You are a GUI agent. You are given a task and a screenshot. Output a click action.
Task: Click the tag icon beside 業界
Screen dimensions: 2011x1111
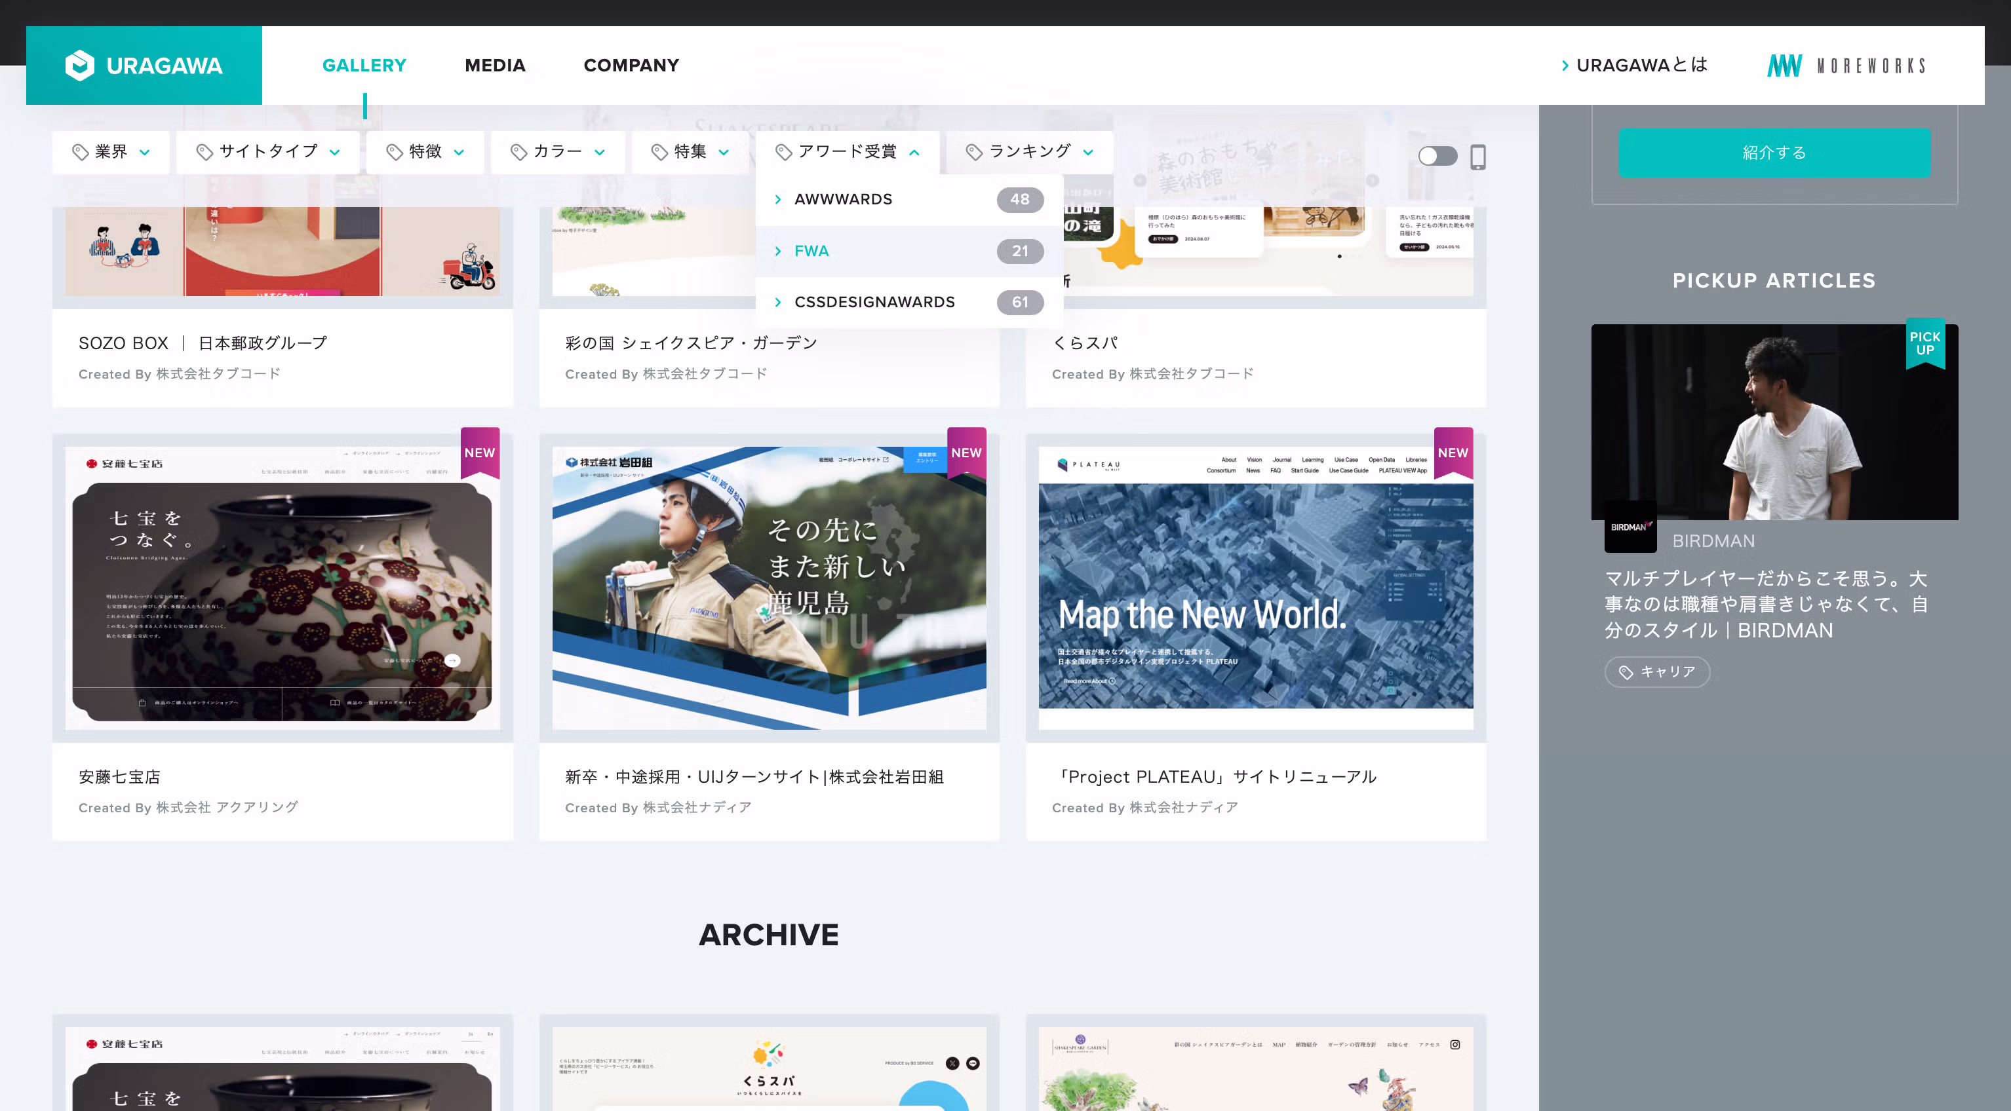coord(79,152)
